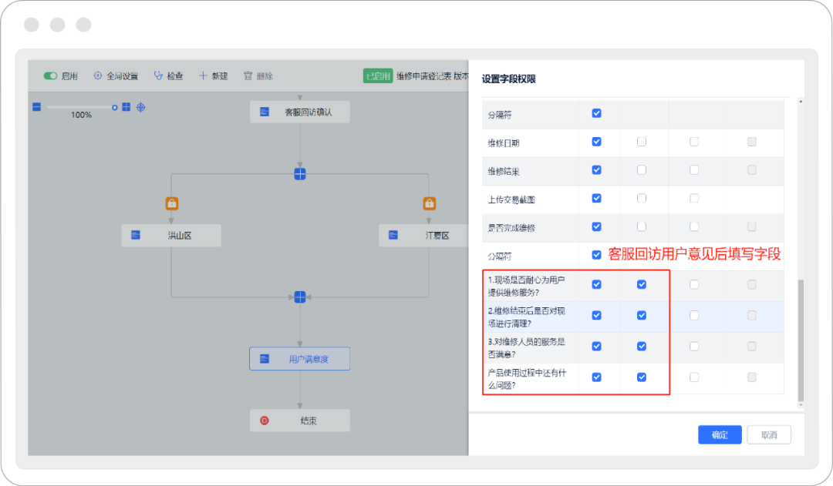
Task: Click the orange lock above 洪山区
Action: [172, 203]
